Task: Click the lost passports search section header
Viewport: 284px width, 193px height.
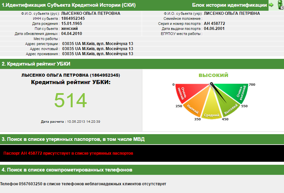Action: pyautogui.click(x=73, y=139)
